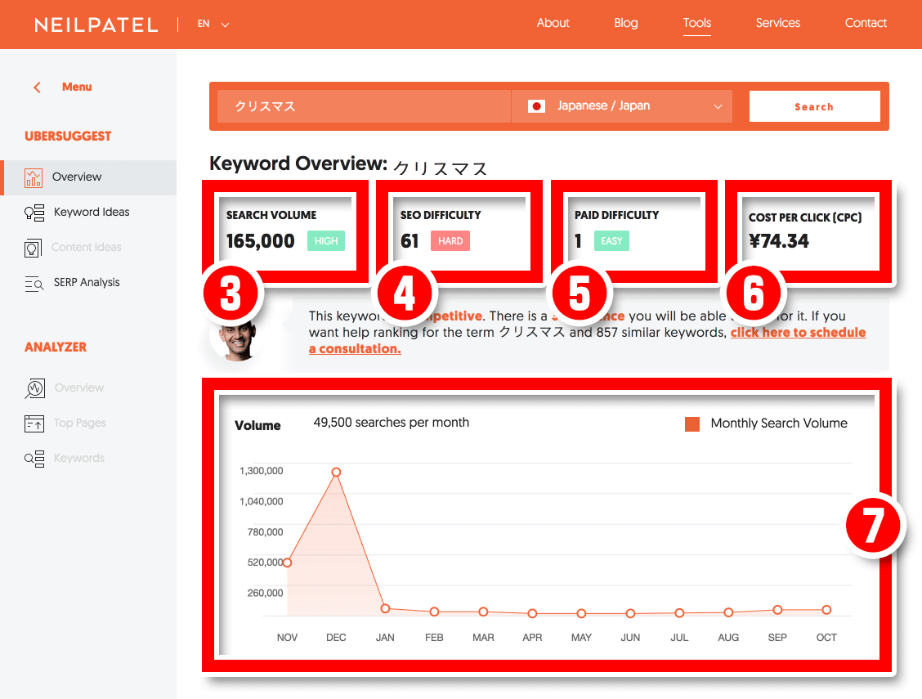
Task: Expand the Japanese / Japan locale dropdown
Action: click(x=622, y=106)
